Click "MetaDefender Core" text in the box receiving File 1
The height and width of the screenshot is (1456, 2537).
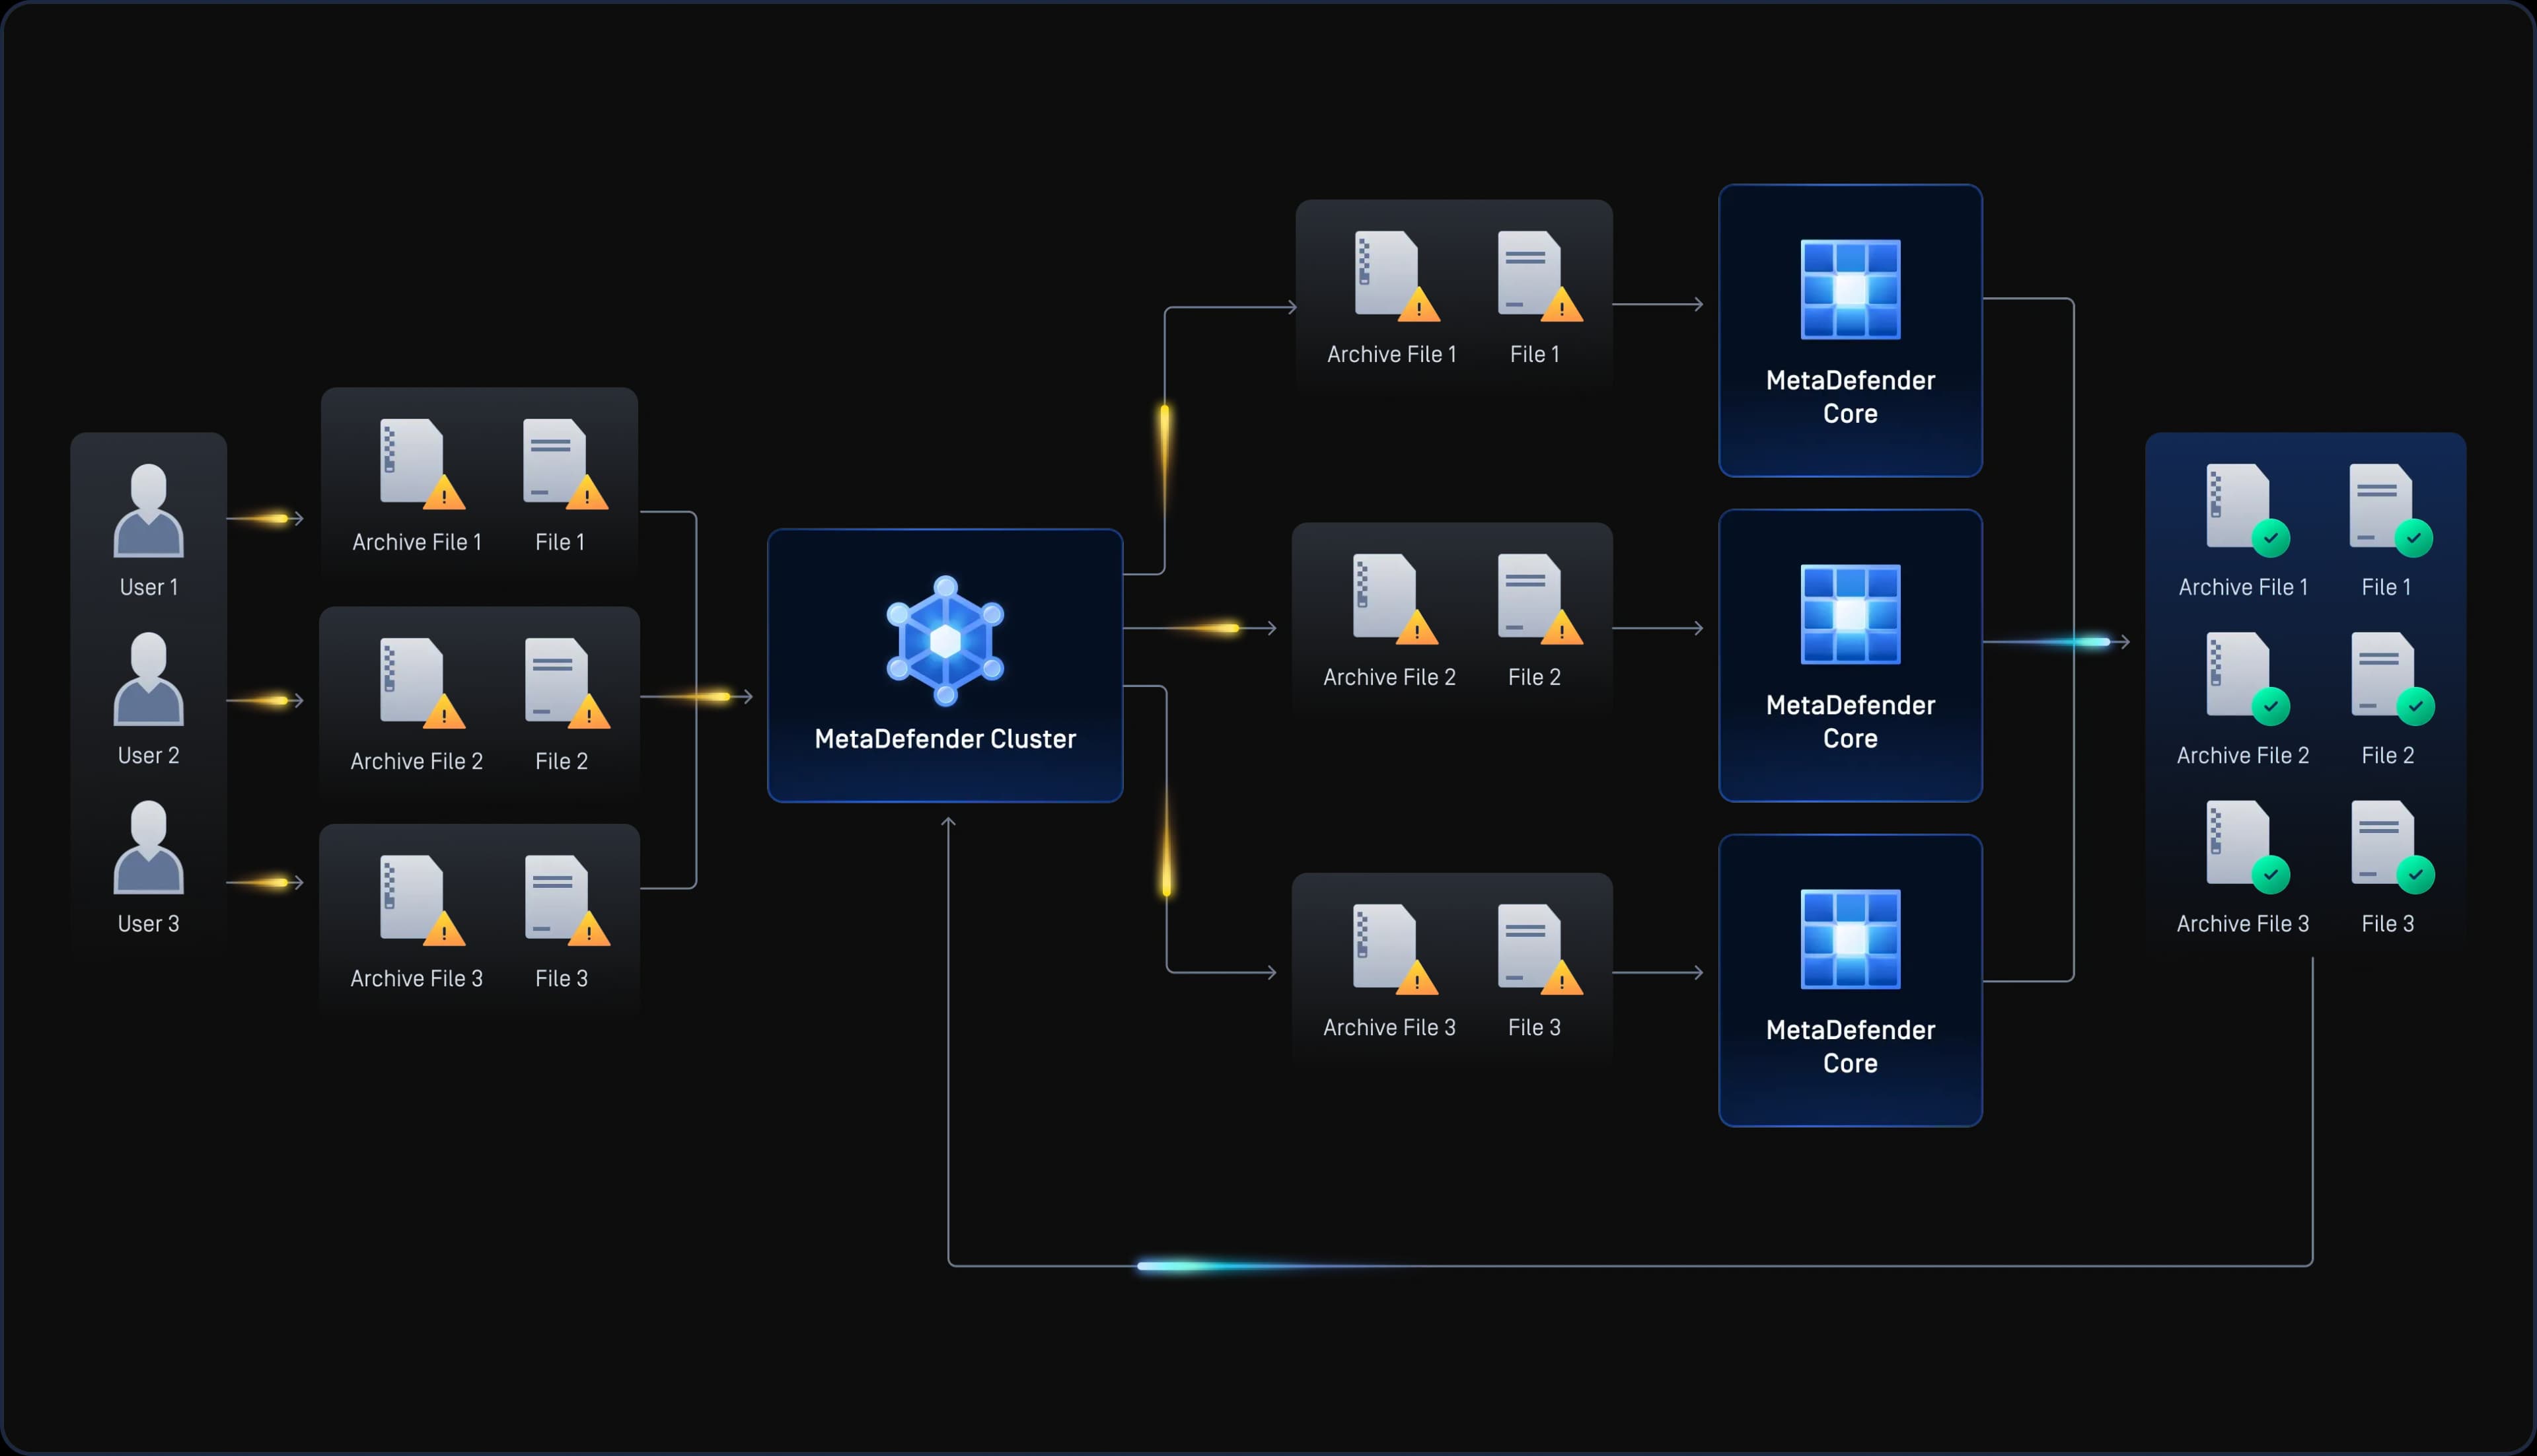[x=1850, y=397]
